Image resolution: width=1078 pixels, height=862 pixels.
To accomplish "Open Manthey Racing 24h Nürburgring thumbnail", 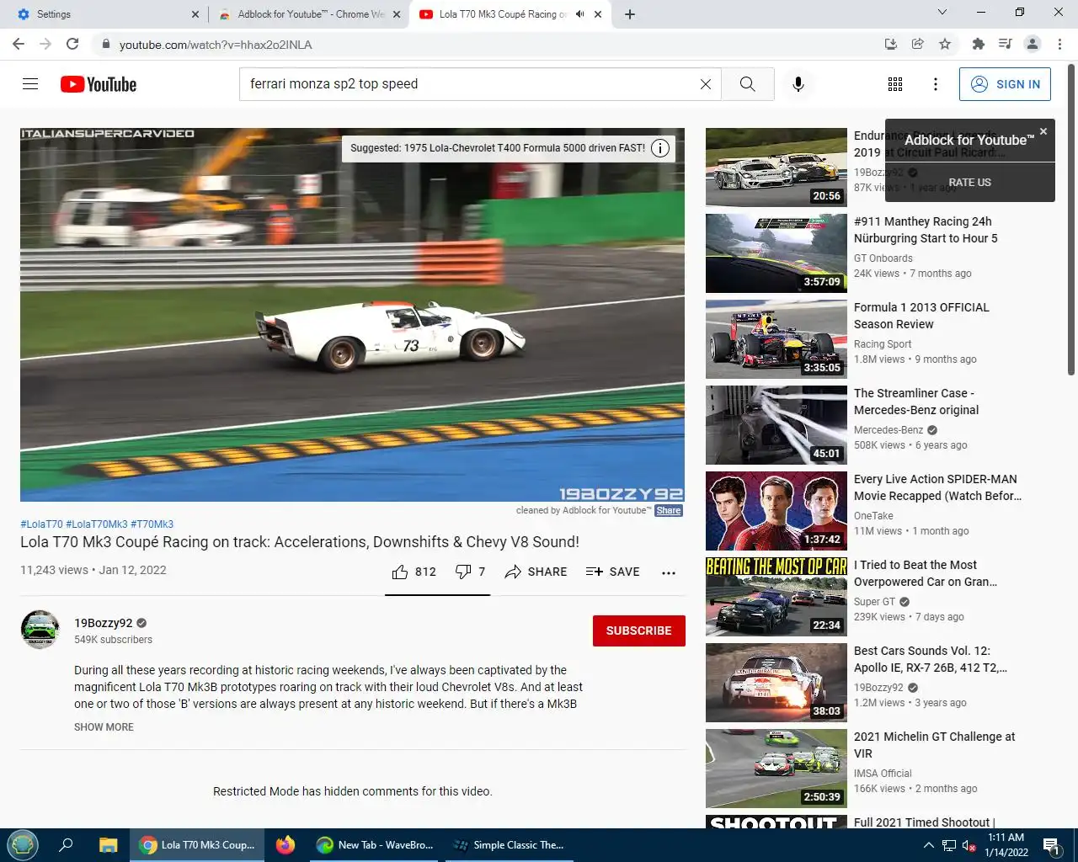I will pos(776,253).
